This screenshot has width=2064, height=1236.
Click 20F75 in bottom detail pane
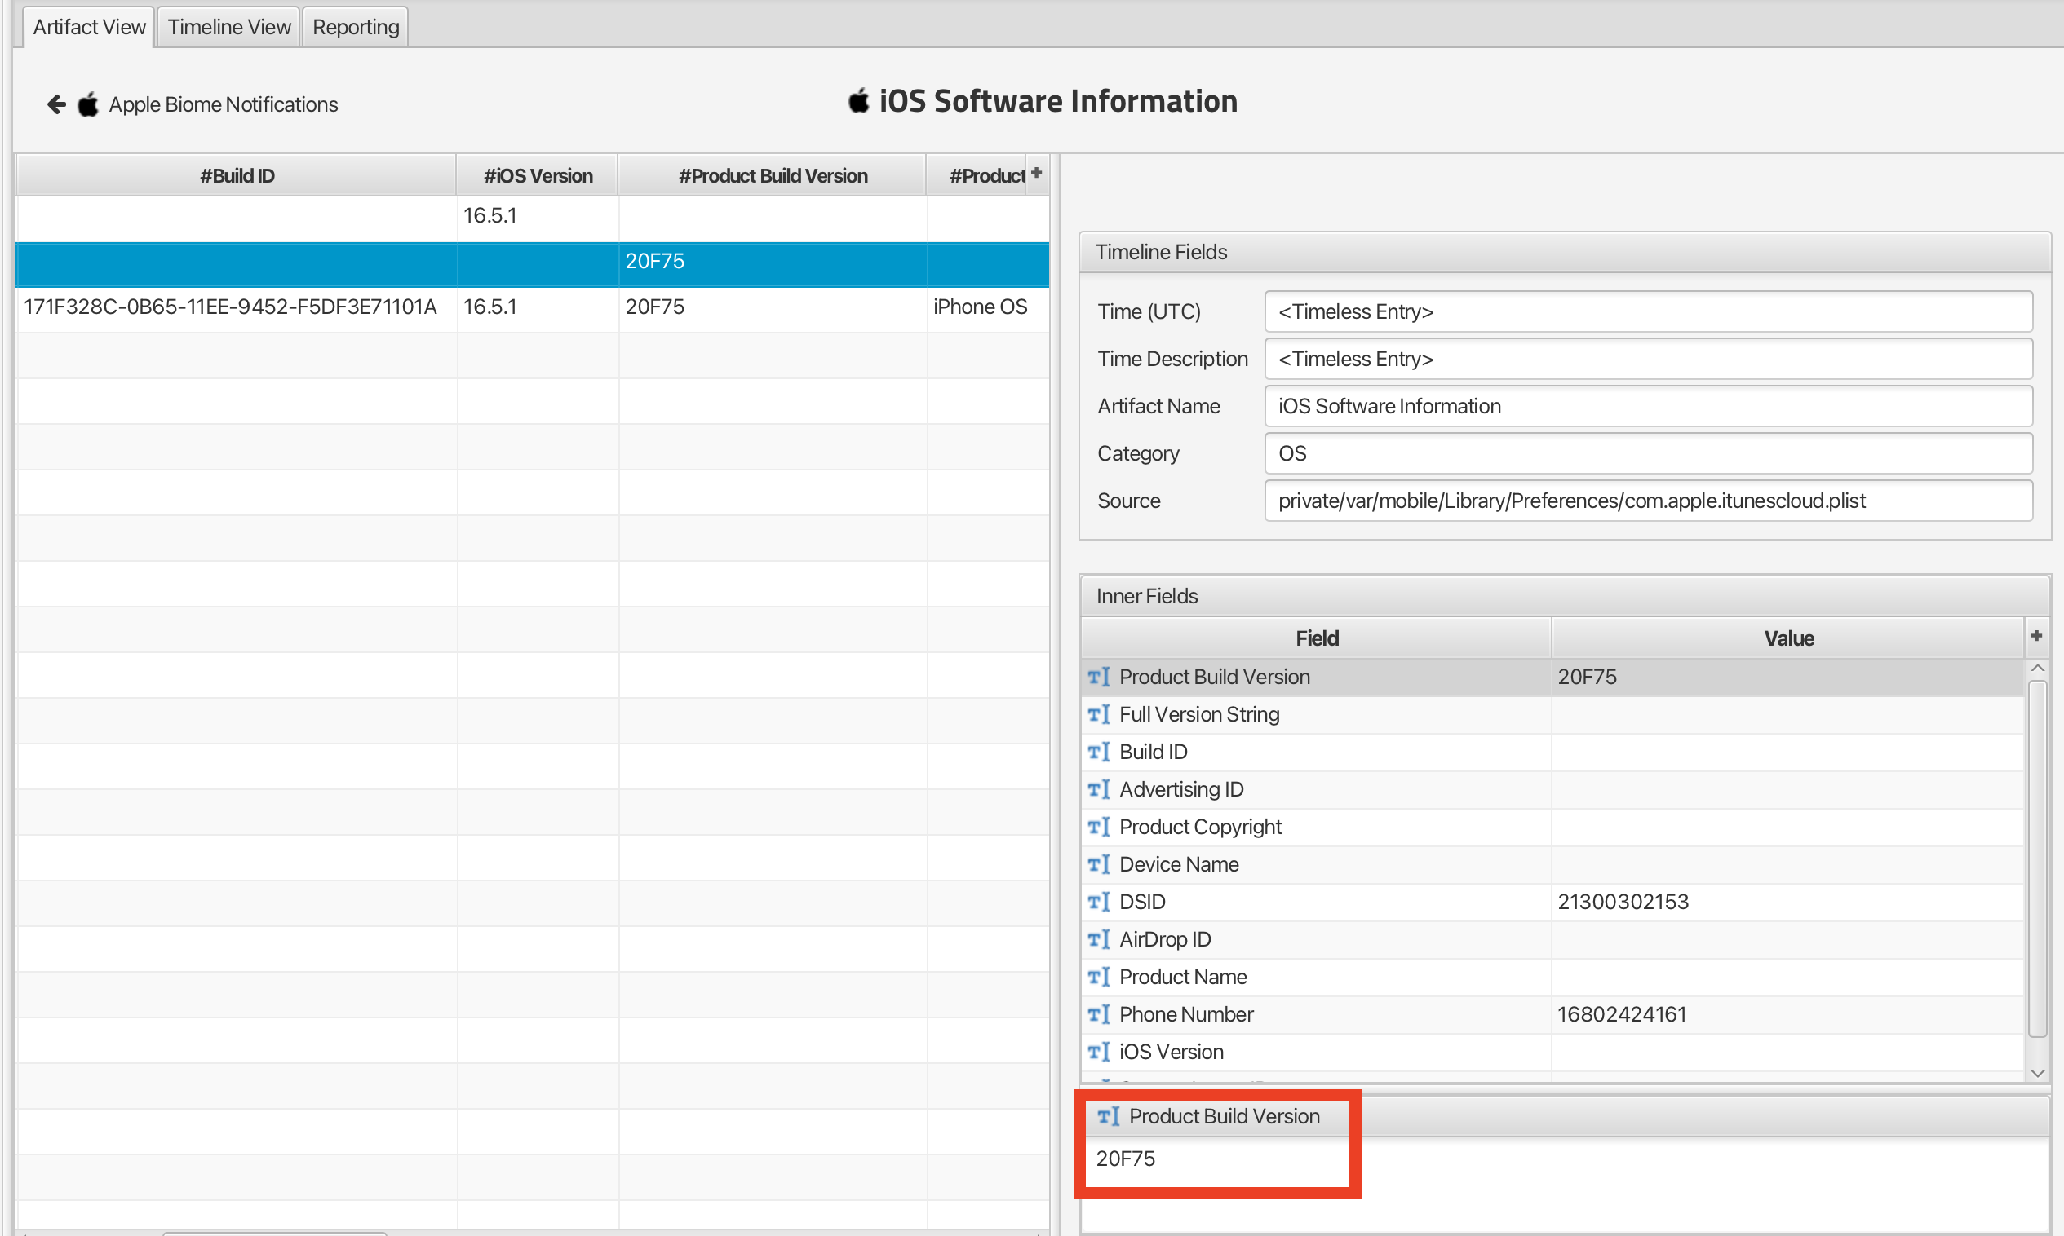[1125, 1159]
